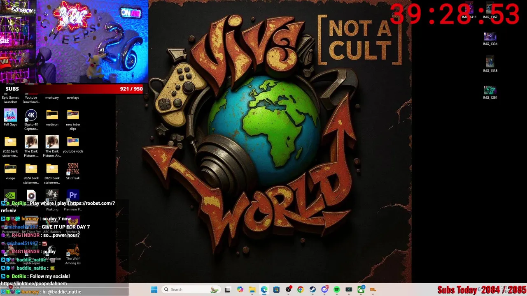Click the mortuary folder label
This screenshot has width=527, height=296.
coord(52,97)
